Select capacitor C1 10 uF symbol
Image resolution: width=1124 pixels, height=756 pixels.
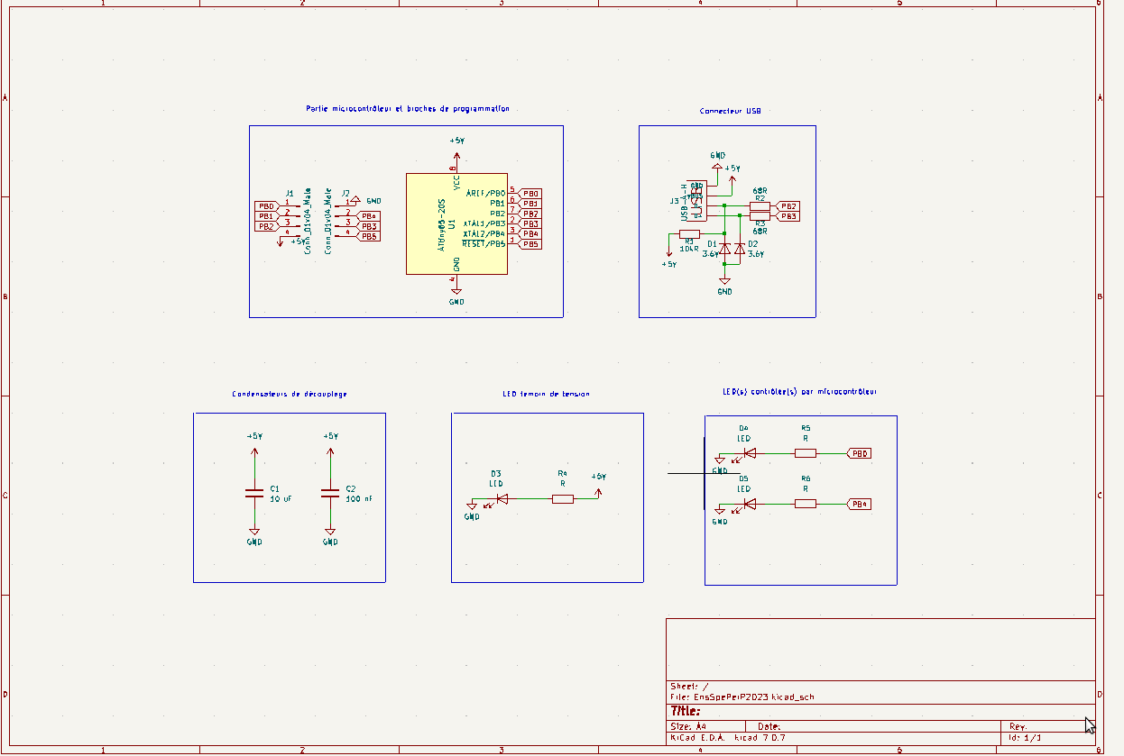point(254,493)
